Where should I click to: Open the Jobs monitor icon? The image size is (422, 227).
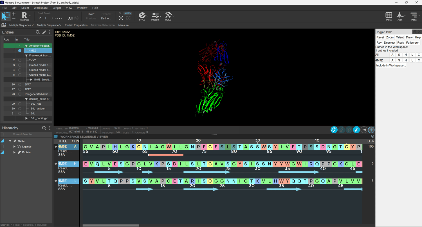click(400, 16)
